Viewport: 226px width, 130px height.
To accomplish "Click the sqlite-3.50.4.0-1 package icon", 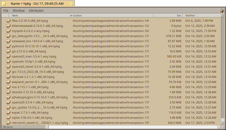I will pyautogui.click(x=8, y=118).
